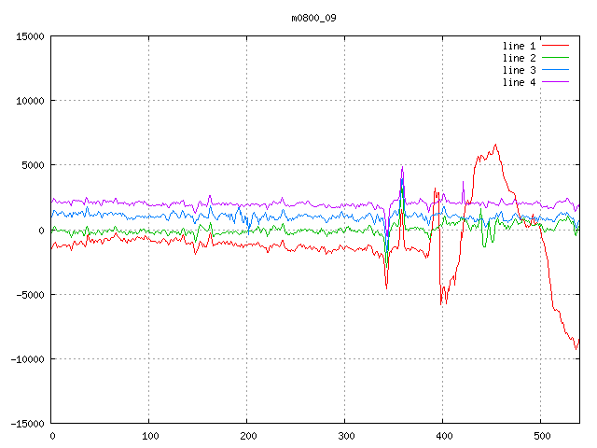Image resolution: width=597 pixels, height=448 pixels.
Task: Click the chart title m0800_09
Action: click(x=314, y=18)
